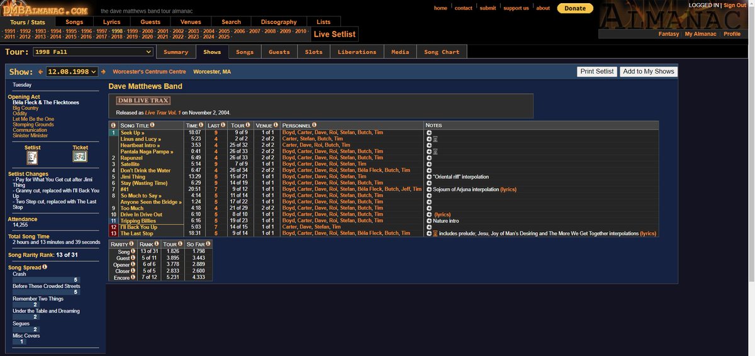This screenshot has width=755, height=356.
Task: Click the Print Setlist button
Action: coord(597,72)
